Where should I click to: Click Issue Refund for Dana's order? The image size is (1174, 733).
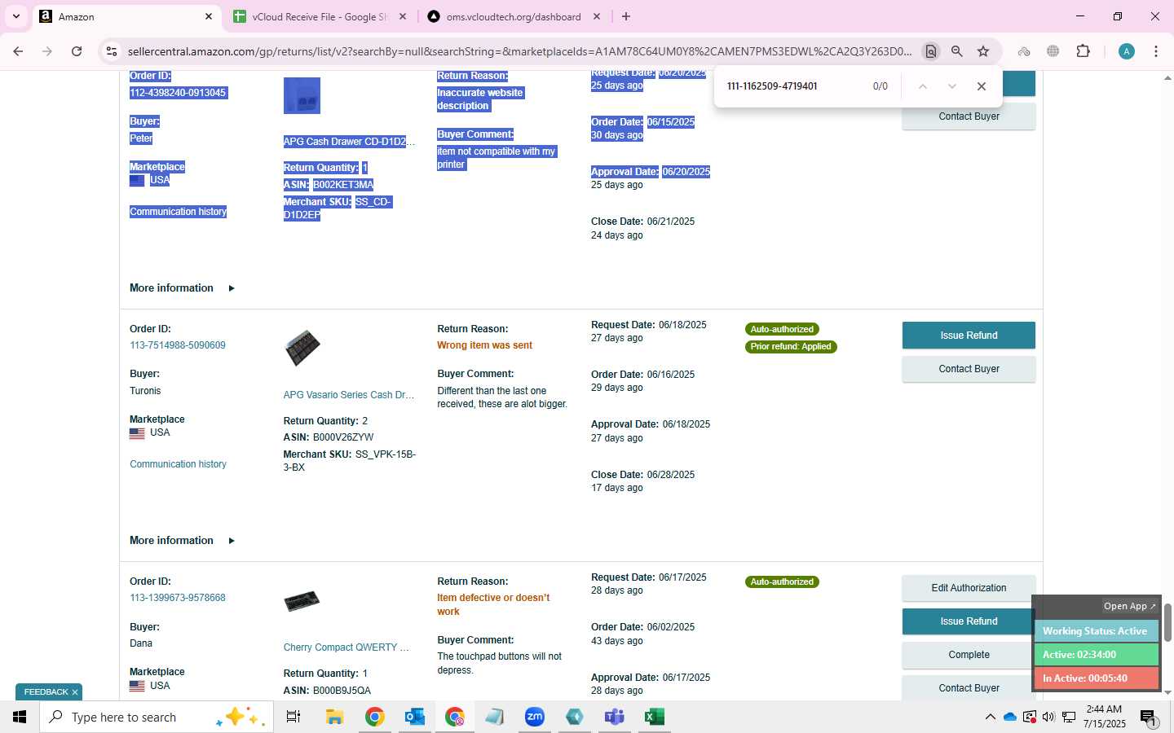click(x=969, y=621)
